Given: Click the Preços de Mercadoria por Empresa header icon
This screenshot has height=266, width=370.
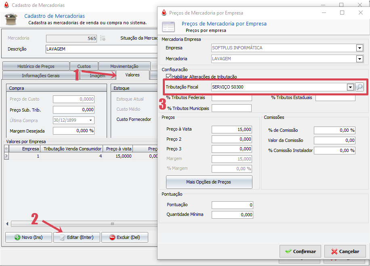Looking at the screenshot, I should (x=168, y=27).
